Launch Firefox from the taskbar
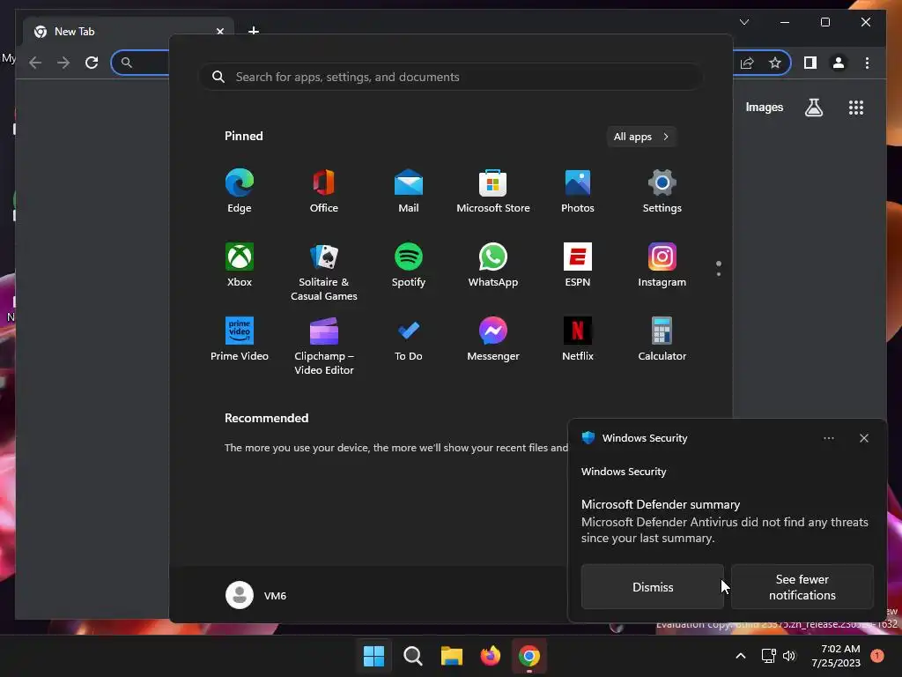The image size is (902, 677). (490, 656)
